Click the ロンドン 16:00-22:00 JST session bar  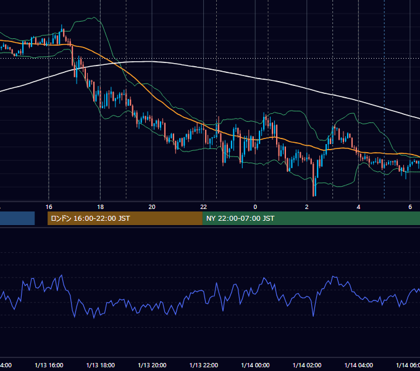(x=125, y=218)
